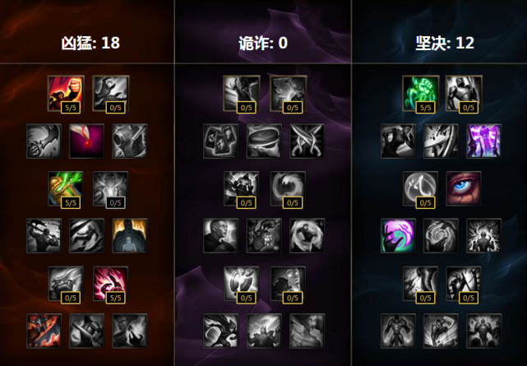The image size is (527, 366).
Task: Click the red flaming hand mastery icon
Action: point(110,284)
